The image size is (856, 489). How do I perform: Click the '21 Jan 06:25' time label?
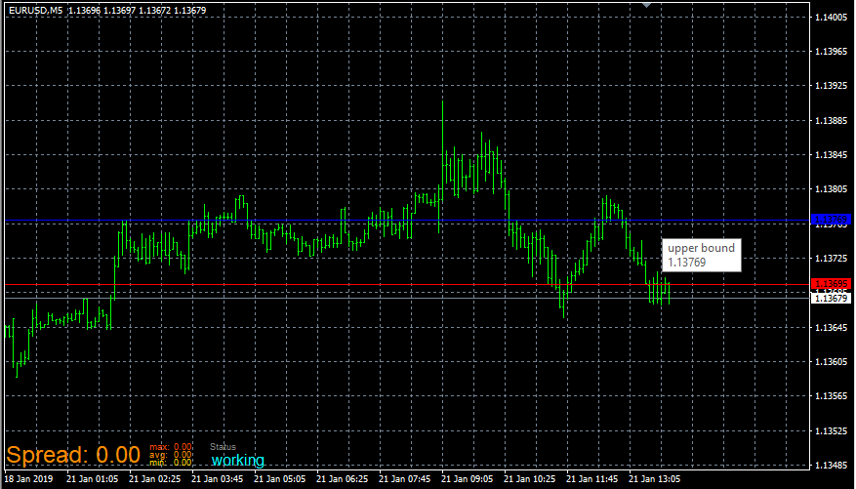tap(343, 478)
